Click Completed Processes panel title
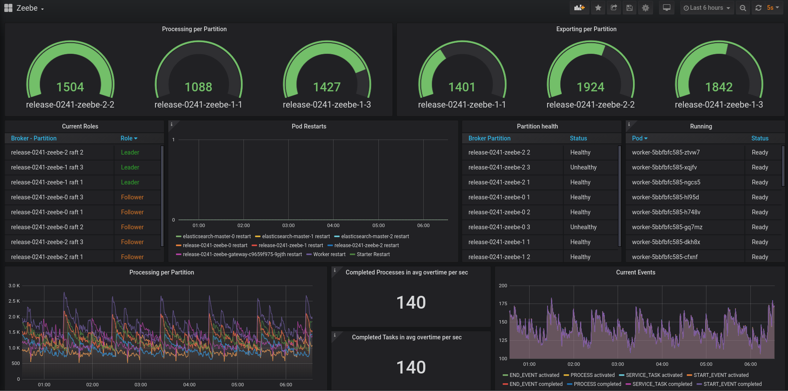Viewport: 788px width, 391px height. (407, 272)
